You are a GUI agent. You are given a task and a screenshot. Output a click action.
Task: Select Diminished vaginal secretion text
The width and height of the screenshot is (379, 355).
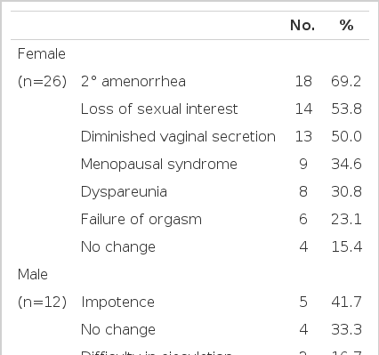tap(178, 136)
